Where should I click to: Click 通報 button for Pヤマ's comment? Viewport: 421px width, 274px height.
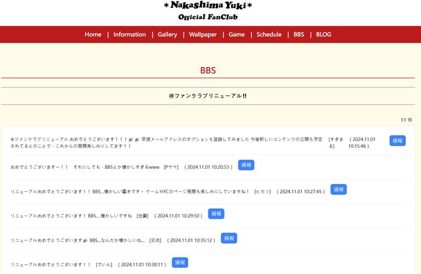pos(246,165)
